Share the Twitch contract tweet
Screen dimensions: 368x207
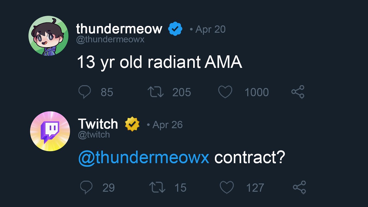click(299, 187)
